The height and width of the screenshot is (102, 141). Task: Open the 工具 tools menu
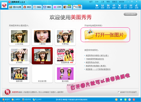pyautogui.click(x=102, y=2)
